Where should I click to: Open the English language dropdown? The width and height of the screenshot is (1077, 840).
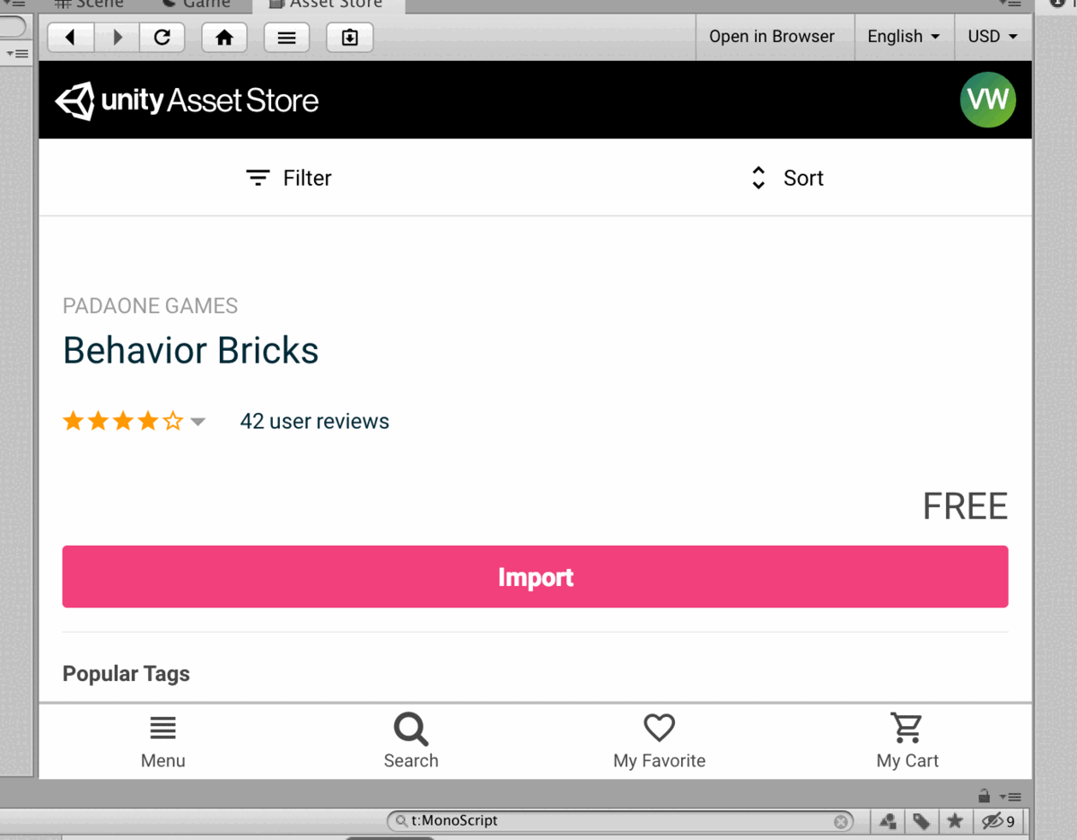pyautogui.click(x=903, y=37)
